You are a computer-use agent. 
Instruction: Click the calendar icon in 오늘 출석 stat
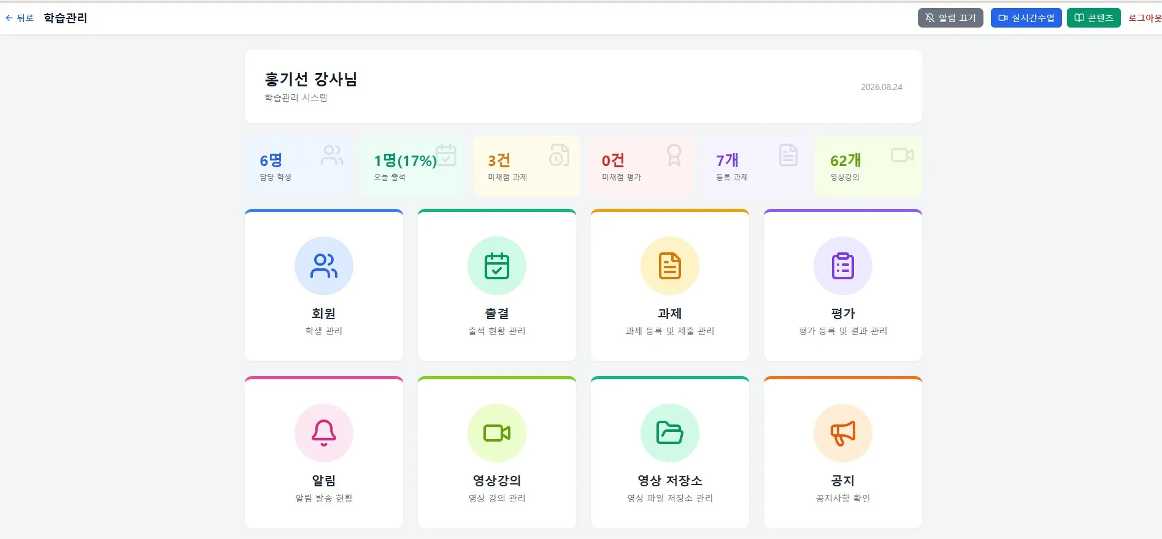pyautogui.click(x=446, y=155)
